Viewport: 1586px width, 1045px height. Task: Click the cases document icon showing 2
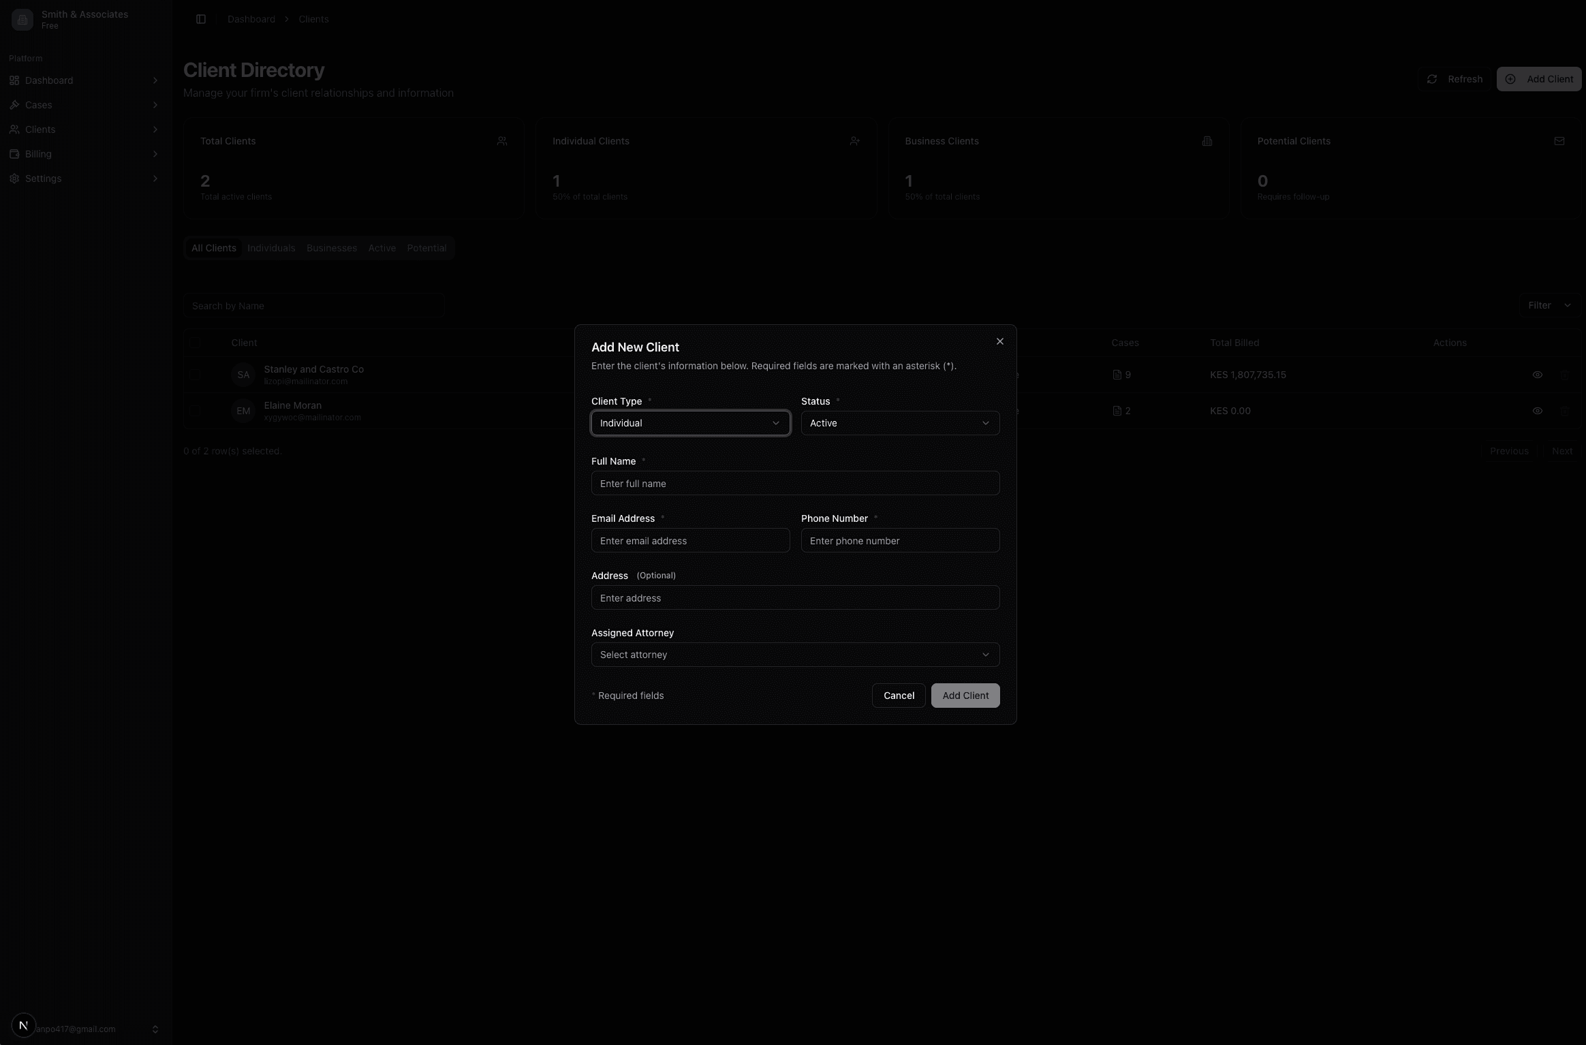[x=1117, y=411]
